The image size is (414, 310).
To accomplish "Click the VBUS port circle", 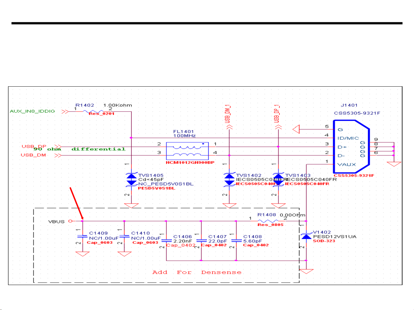I will click(70, 221).
